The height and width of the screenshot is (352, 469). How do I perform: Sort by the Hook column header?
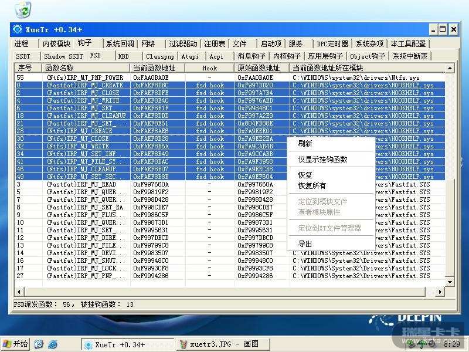tap(210, 68)
